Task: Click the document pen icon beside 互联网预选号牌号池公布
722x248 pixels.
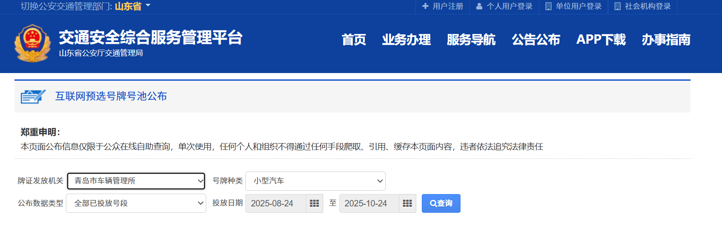Action: click(33, 96)
